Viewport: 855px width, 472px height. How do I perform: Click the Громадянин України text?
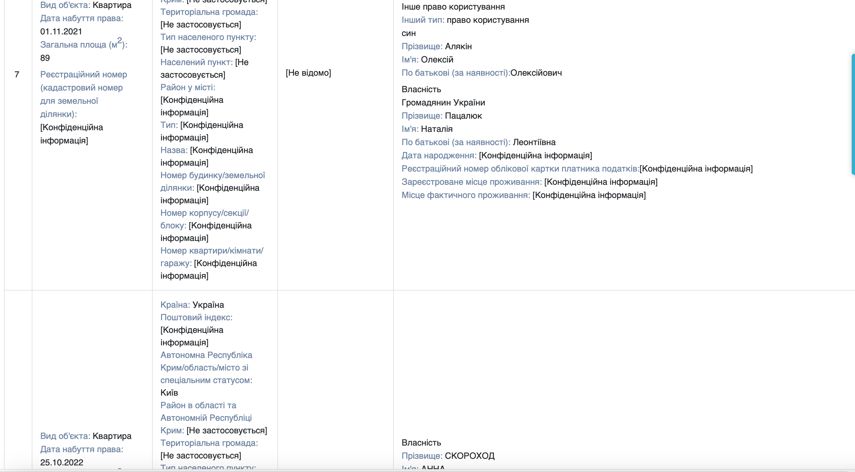click(x=443, y=102)
